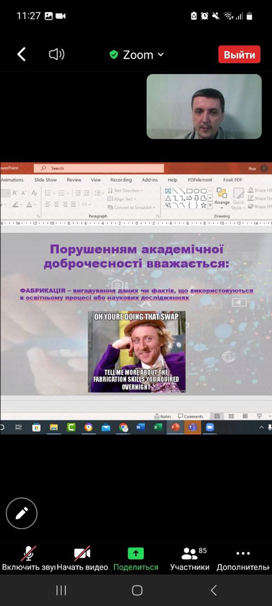Click the ФАБРИКАЦІЯ definition text
Viewport: 272px width, 606px height.
137,294
